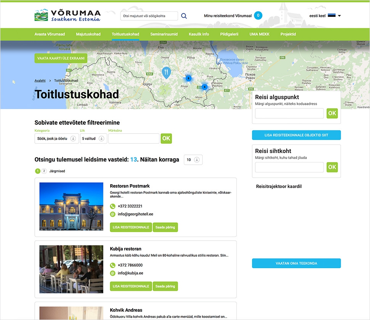Click OK for Reisi sihtkoht
The image size is (370, 320).
coord(332,167)
